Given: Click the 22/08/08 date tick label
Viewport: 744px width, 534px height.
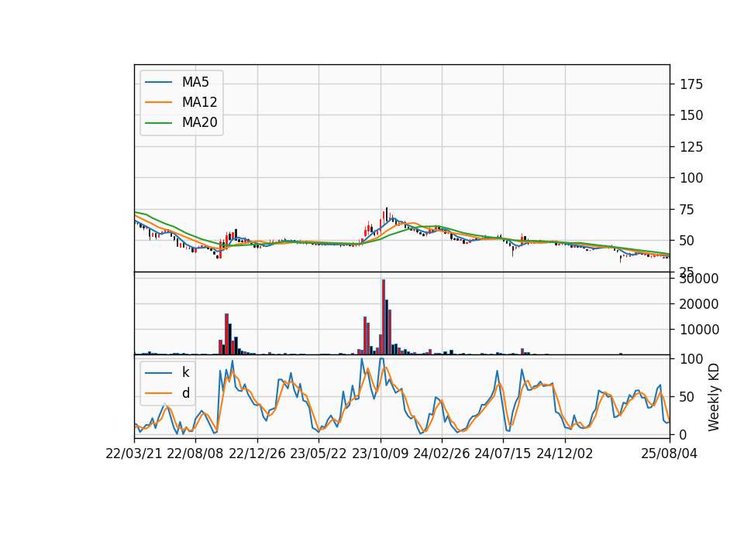Looking at the screenshot, I should 195,454.
